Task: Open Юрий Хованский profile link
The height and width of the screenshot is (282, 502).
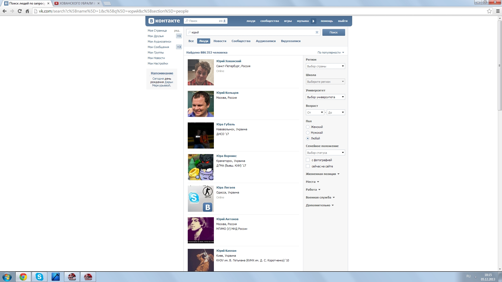Action: (x=229, y=61)
